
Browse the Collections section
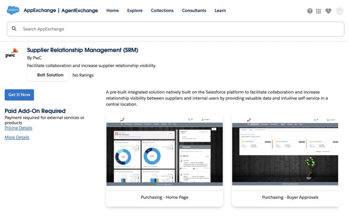[162, 11]
